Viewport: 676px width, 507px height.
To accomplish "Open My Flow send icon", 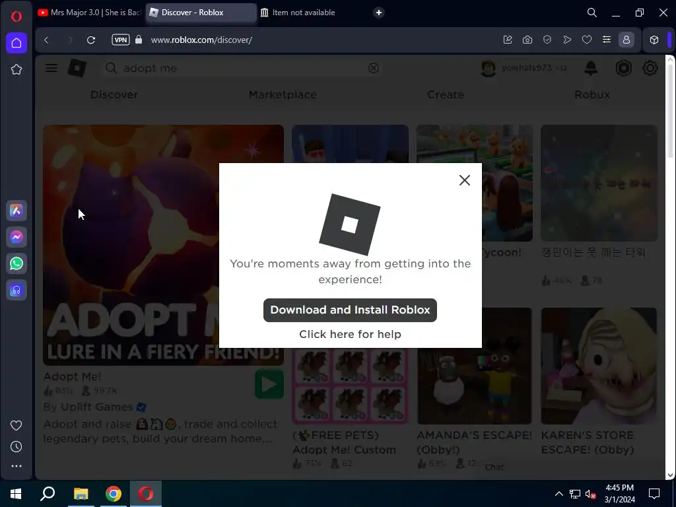I will click(567, 40).
